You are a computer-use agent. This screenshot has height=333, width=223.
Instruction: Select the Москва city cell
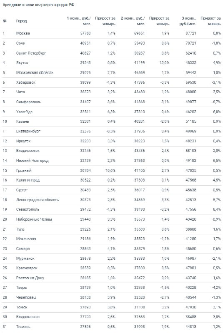click(23, 33)
